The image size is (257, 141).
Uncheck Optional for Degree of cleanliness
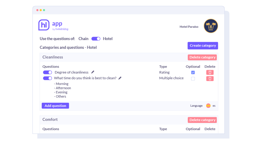point(193,72)
